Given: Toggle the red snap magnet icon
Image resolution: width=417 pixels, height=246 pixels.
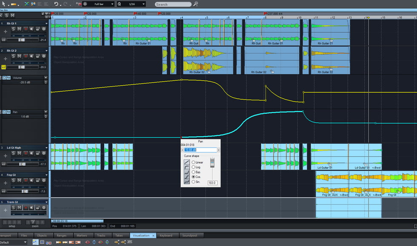Looking at the screenshot, I should [x=78, y=4].
